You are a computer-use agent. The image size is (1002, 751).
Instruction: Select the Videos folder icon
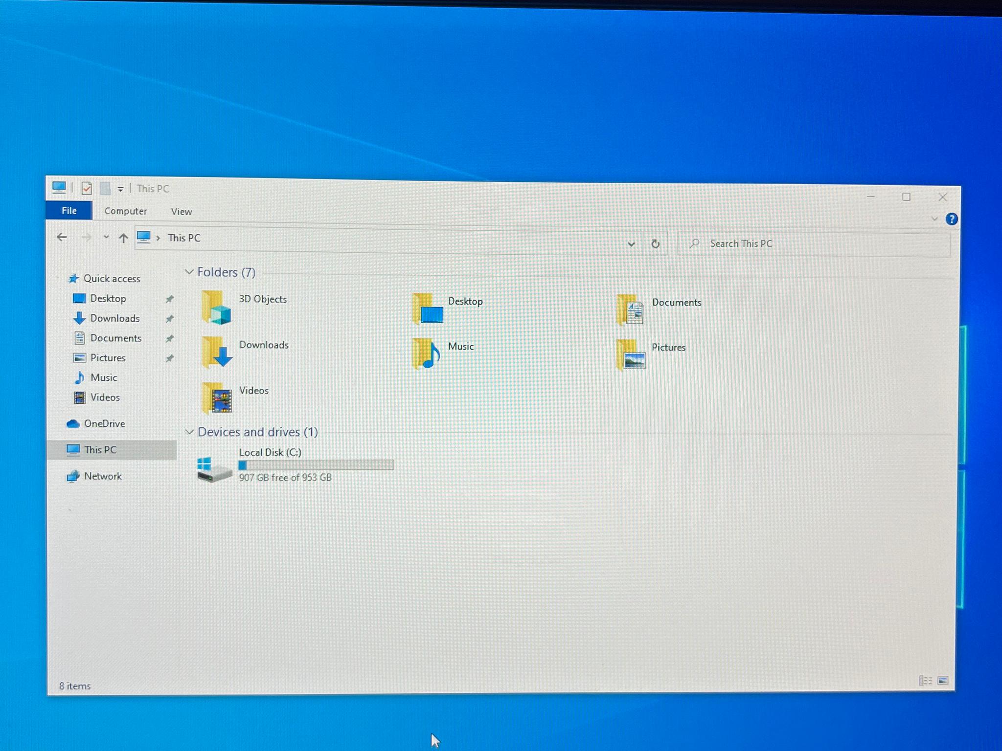click(217, 398)
